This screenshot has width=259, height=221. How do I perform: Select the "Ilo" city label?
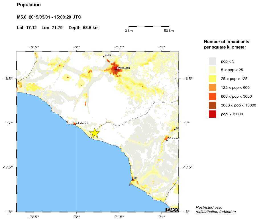pyautogui.click(x=135, y=178)
